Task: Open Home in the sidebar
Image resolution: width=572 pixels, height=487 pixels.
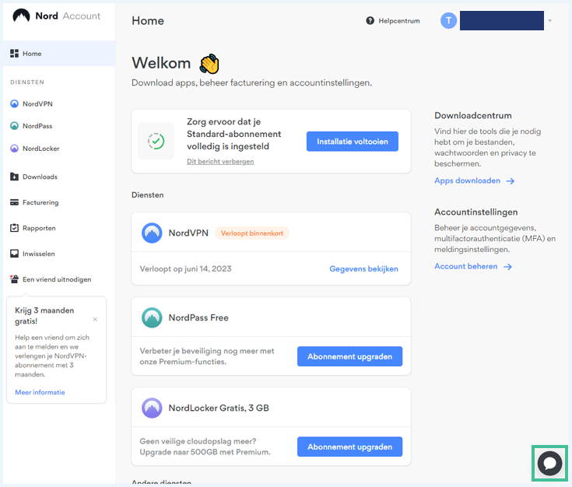Action: [59, 54]
